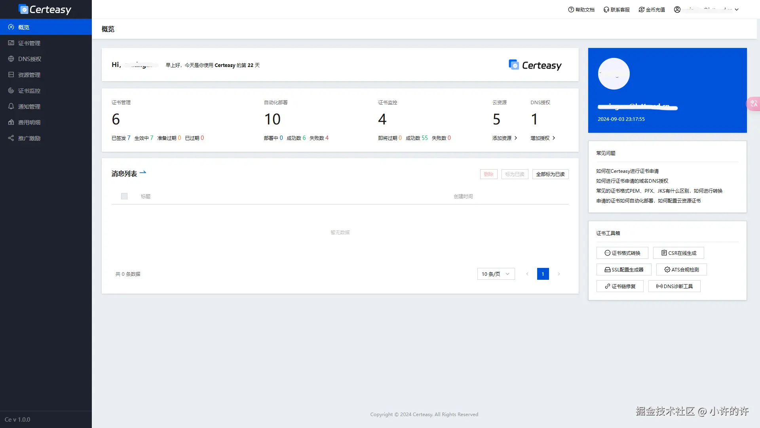Screen dimensions: 760x428
Task: Click 全部标为已读 to mark all read
Action: (x=550, y=174)
